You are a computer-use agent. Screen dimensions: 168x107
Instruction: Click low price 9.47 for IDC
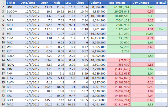70,96
